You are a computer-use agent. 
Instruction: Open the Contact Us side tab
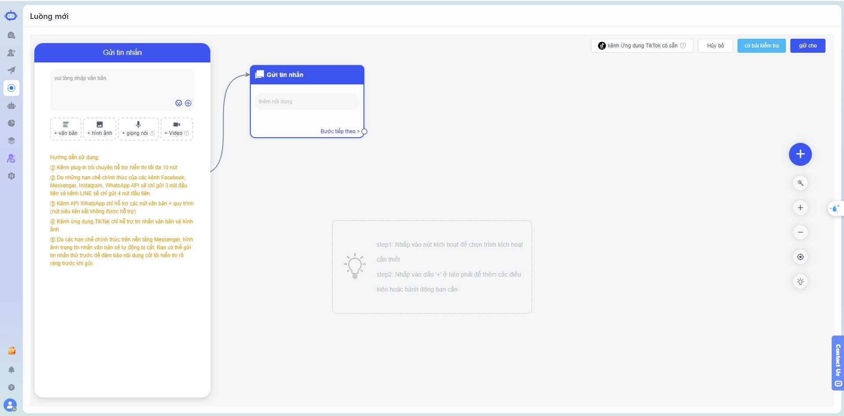[838, 363]
